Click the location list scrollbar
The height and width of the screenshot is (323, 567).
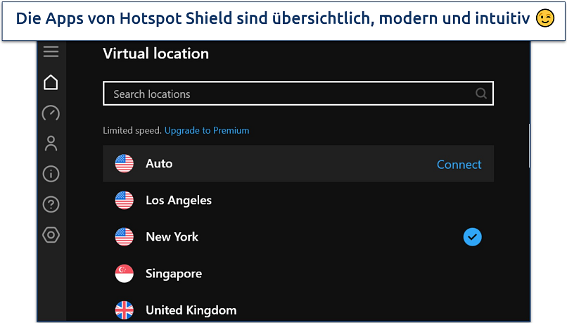(529, 146)
